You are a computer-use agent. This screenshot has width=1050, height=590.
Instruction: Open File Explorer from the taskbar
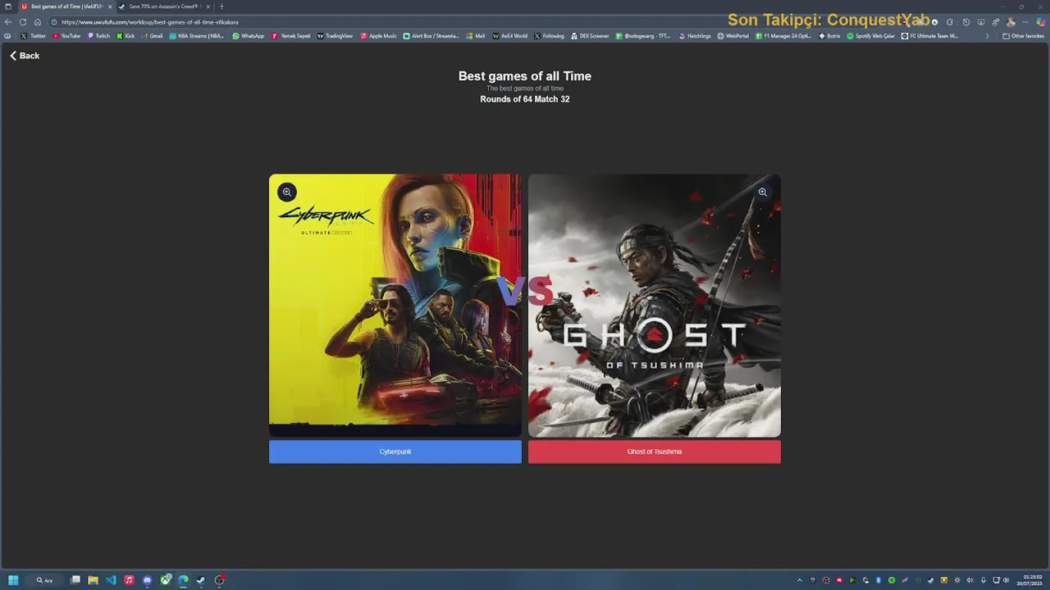pos(93,580)
